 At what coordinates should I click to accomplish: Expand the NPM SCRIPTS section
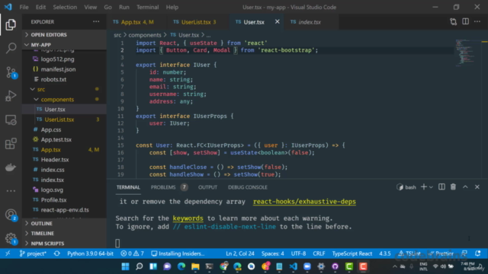coord(64,244)
